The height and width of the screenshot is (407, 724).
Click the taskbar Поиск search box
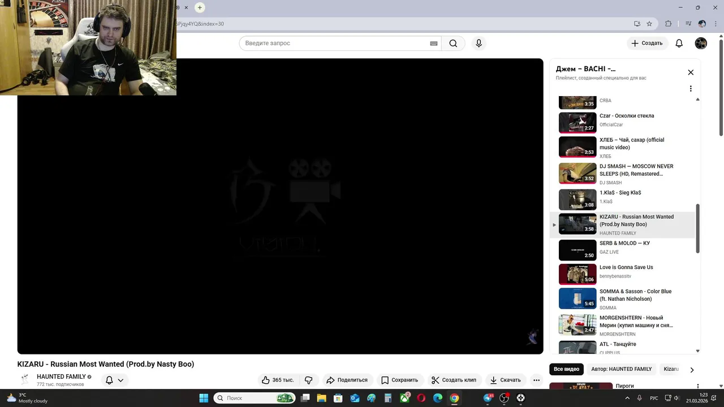pyautogui.click(x=255, y=398)
